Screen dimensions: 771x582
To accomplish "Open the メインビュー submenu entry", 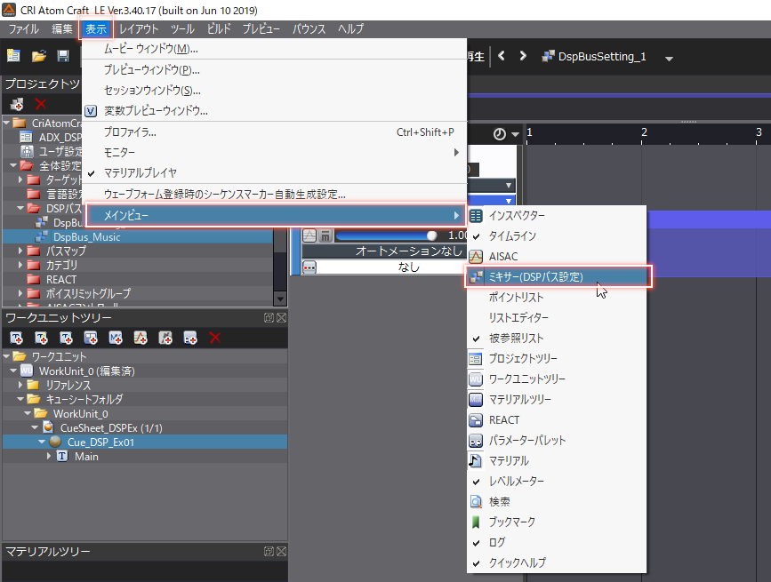I will tap(274, 215).
